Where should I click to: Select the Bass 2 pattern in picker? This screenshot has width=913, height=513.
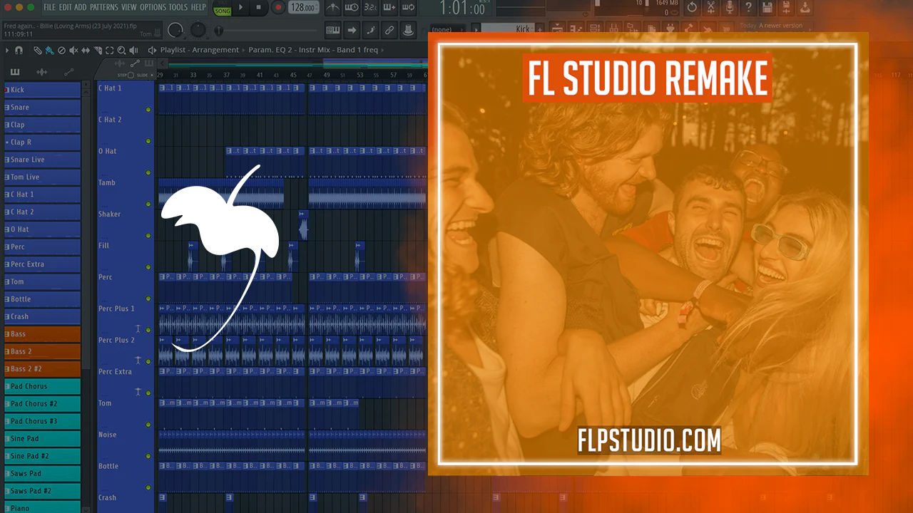42,351
